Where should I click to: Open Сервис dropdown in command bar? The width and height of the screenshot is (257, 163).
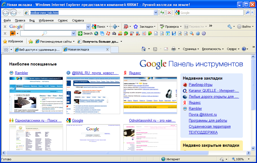[x=233, y=49]
